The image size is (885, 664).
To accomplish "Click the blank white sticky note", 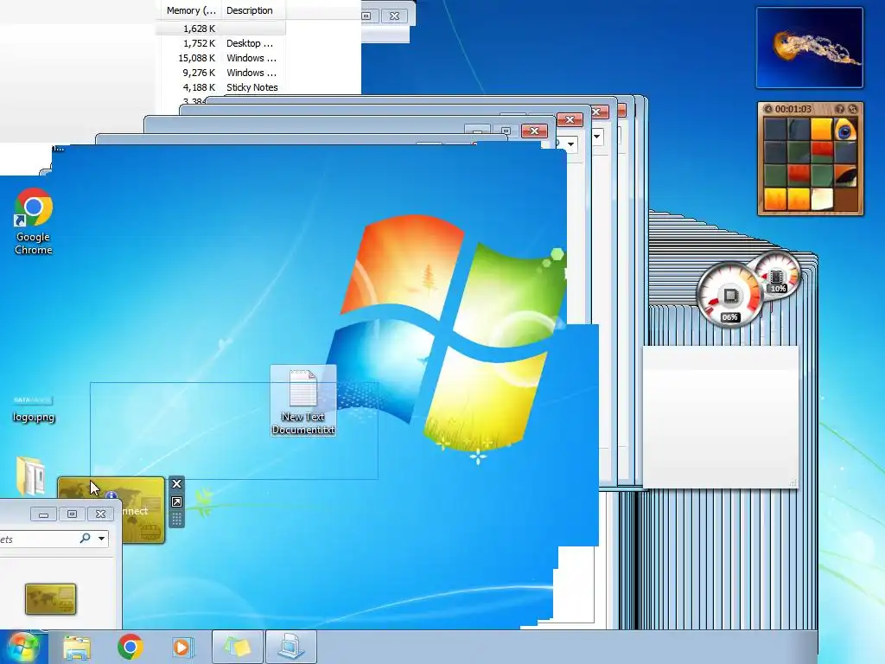I will pyautogui.click(x=721, y=417).
